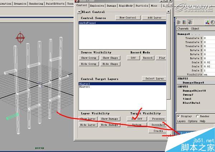The image size is (215, 152).
Task: Click the Cracks button
Action: 158,131
